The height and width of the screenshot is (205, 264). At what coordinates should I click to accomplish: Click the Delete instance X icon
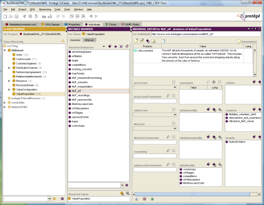click(121, 47)
